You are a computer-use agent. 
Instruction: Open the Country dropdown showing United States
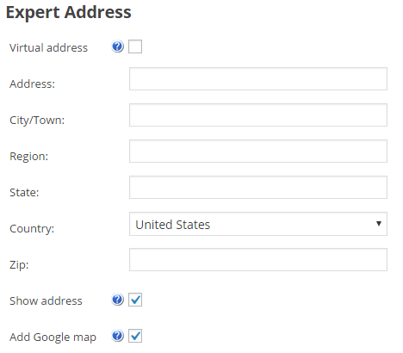pos(258,224)
